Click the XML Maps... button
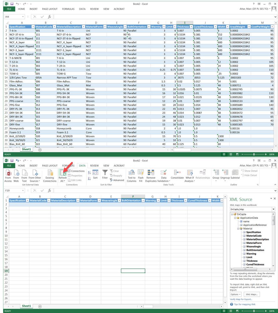Image resolution: width=278 pixels, height=313 pixels. (x=252, y=294)
